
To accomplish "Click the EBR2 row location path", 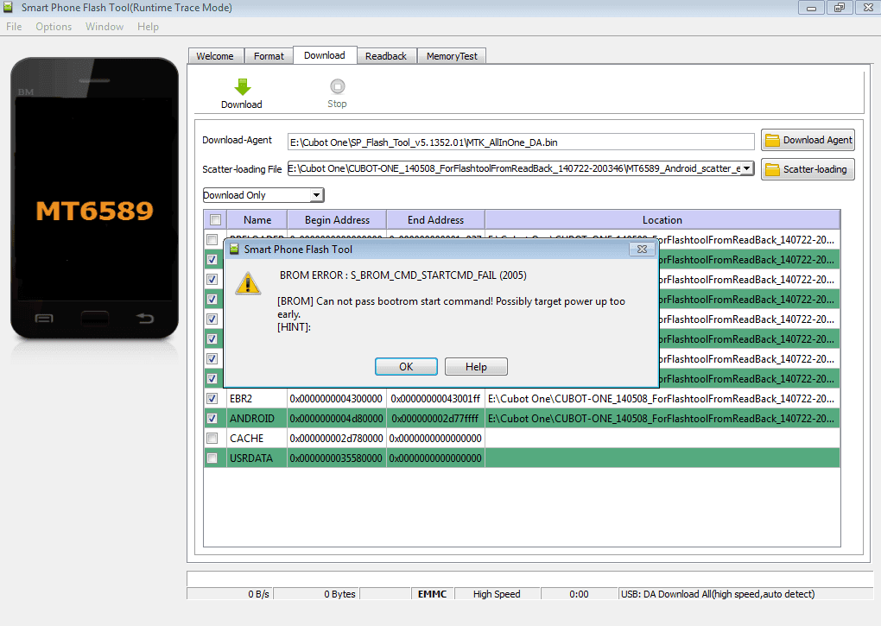I will point(662,399).
